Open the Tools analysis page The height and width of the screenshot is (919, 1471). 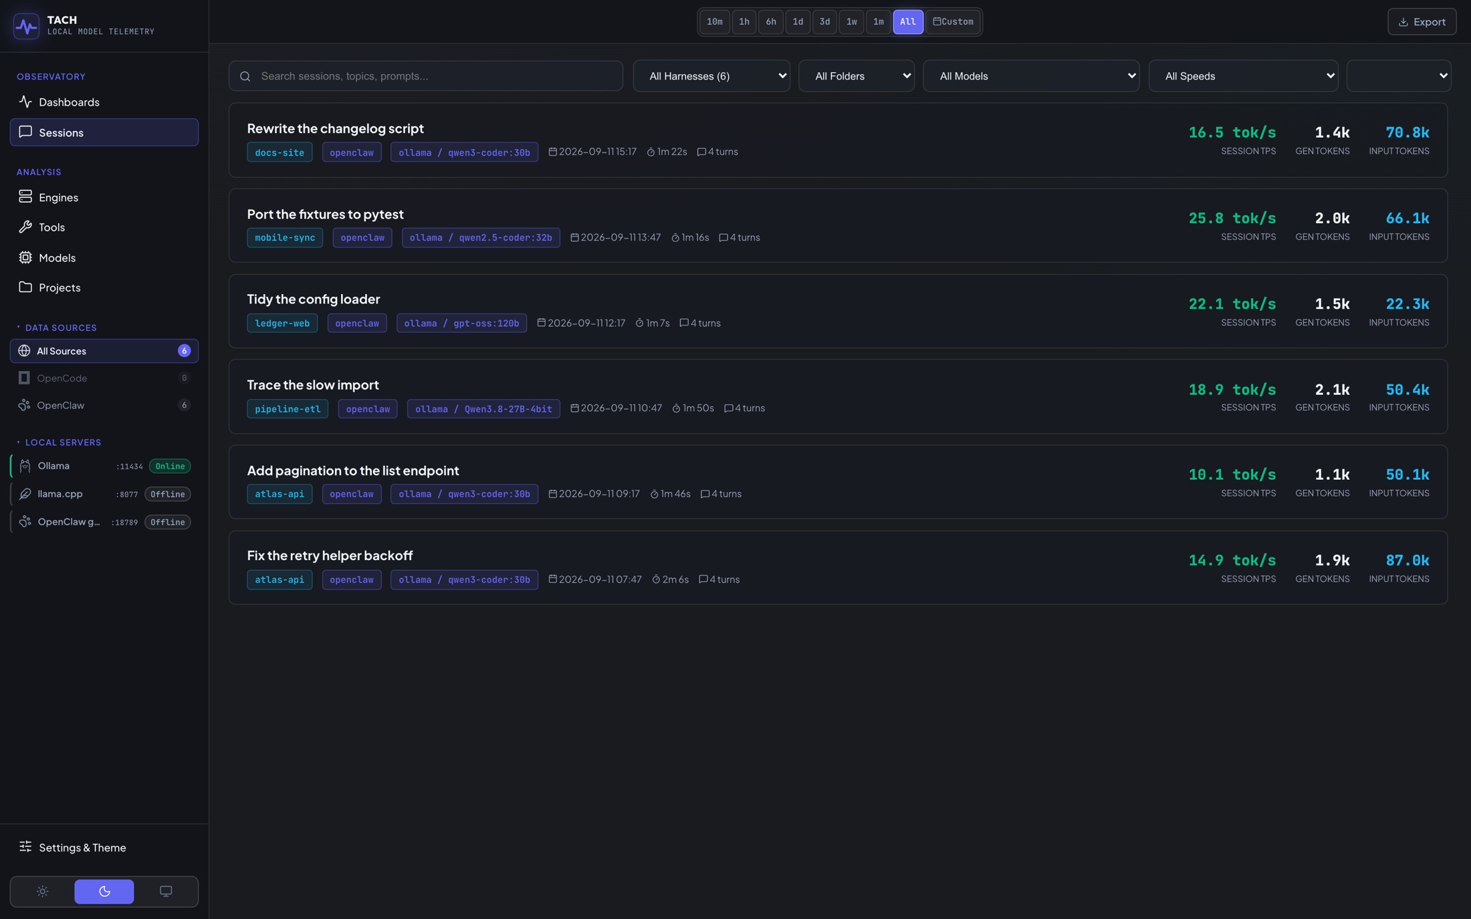tap(104, 227)
